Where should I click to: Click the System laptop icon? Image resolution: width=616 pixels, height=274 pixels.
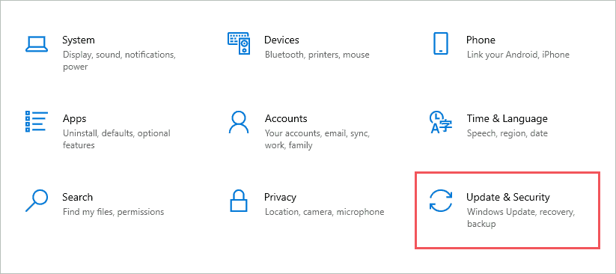pyautogui.click(x=37, y=44)
